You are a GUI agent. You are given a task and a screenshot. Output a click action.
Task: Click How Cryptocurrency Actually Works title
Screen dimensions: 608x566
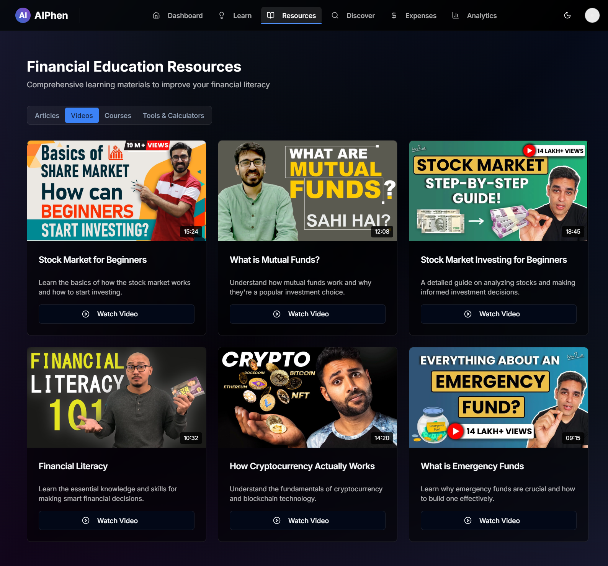302,466
